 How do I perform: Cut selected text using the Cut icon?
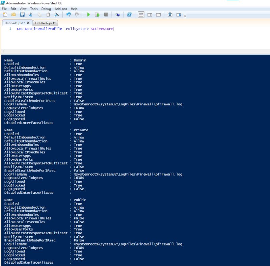(x=30, y=15)
